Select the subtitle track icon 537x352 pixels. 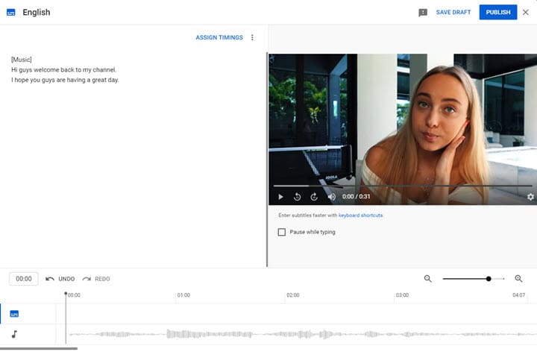14,314
